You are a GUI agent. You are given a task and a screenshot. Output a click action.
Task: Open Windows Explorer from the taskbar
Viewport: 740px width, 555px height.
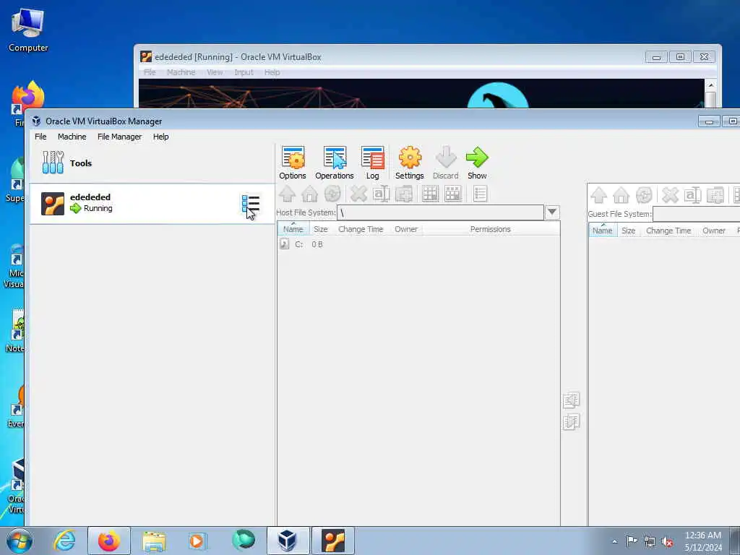154,541
